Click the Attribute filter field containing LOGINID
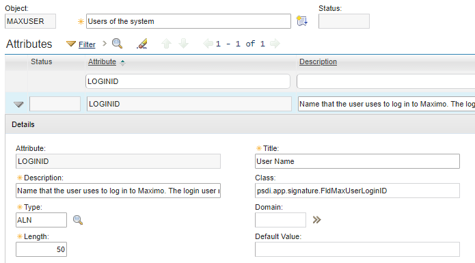 (x=188, y=81)
